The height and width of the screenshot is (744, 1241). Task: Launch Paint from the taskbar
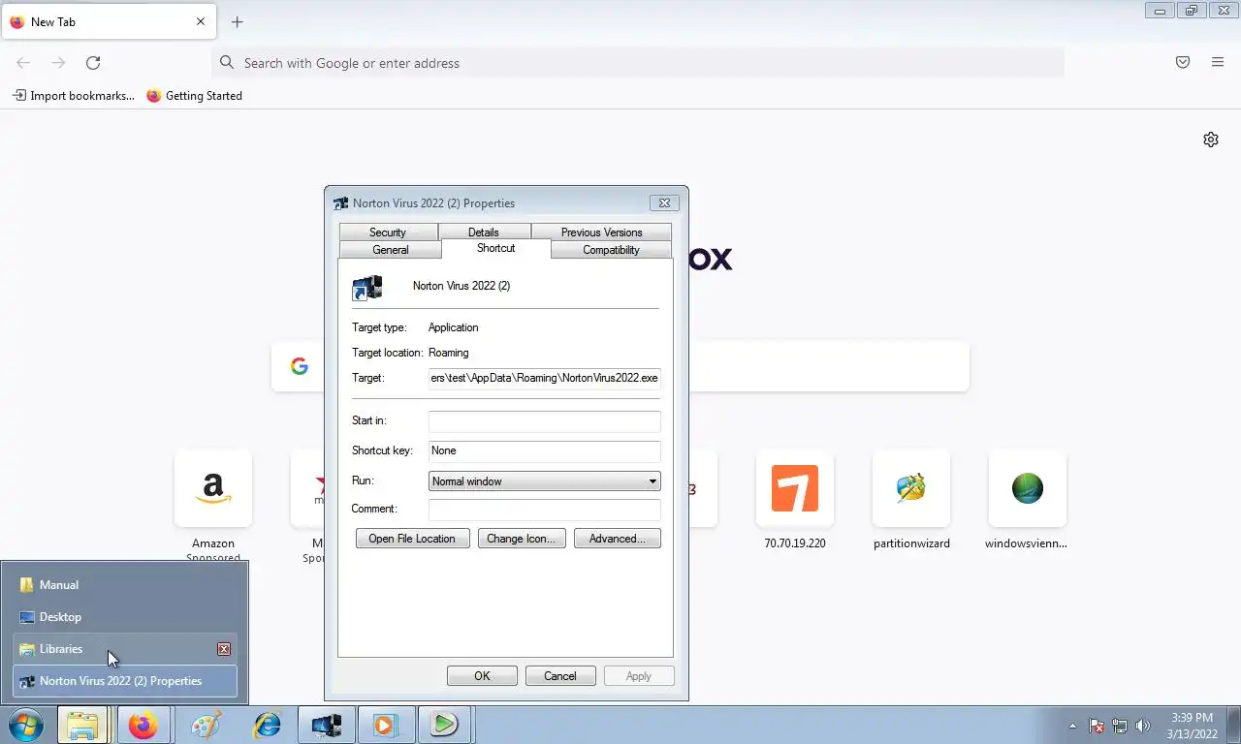207,725
